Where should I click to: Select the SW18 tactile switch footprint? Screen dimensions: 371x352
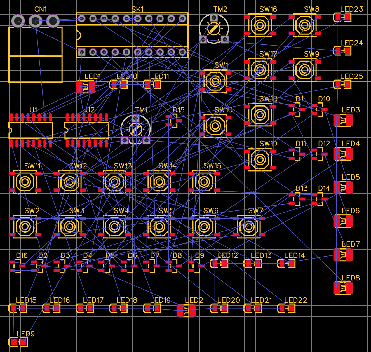pos(260,115)
